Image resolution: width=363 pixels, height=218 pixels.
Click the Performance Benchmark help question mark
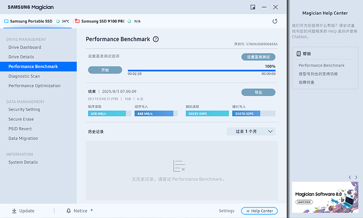(x=156, y=39)
